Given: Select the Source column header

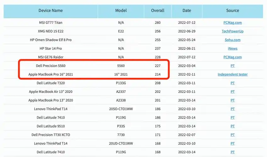Looking at the screenshot, I should tap(232, 11).
